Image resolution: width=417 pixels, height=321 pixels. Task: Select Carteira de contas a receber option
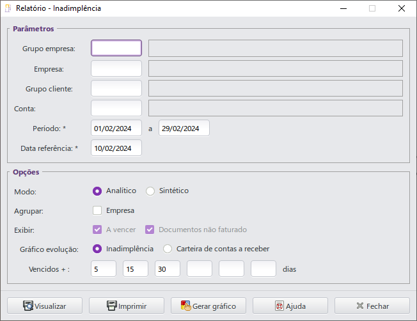[168, 249]
